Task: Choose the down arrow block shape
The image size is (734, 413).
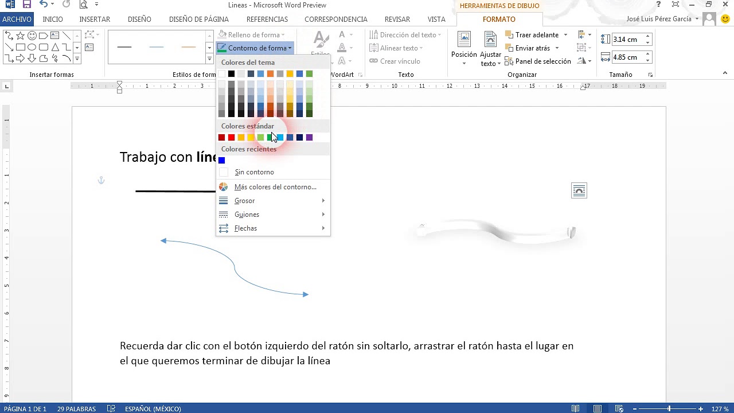Action: click(x=32, y=59)
